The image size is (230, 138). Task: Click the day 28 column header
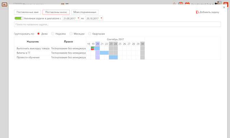[x=133, y=44]
